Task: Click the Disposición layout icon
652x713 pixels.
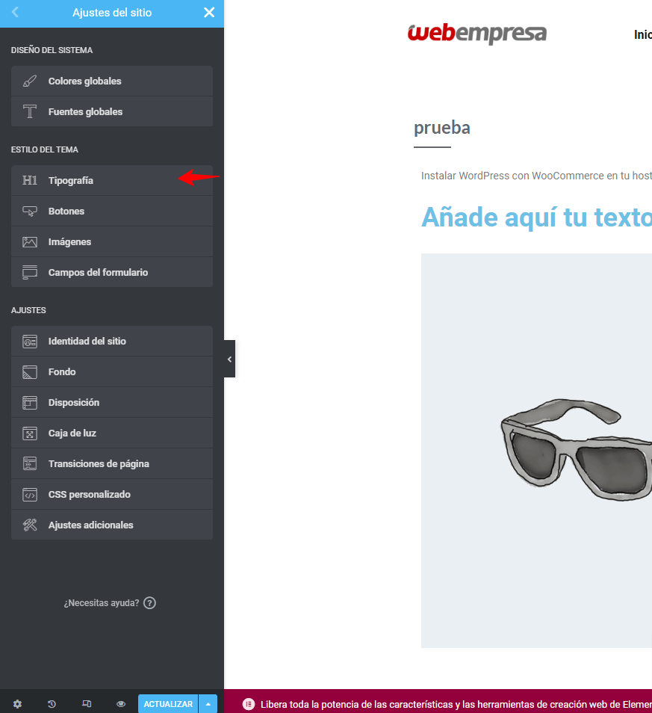Action: pos(30,403)
